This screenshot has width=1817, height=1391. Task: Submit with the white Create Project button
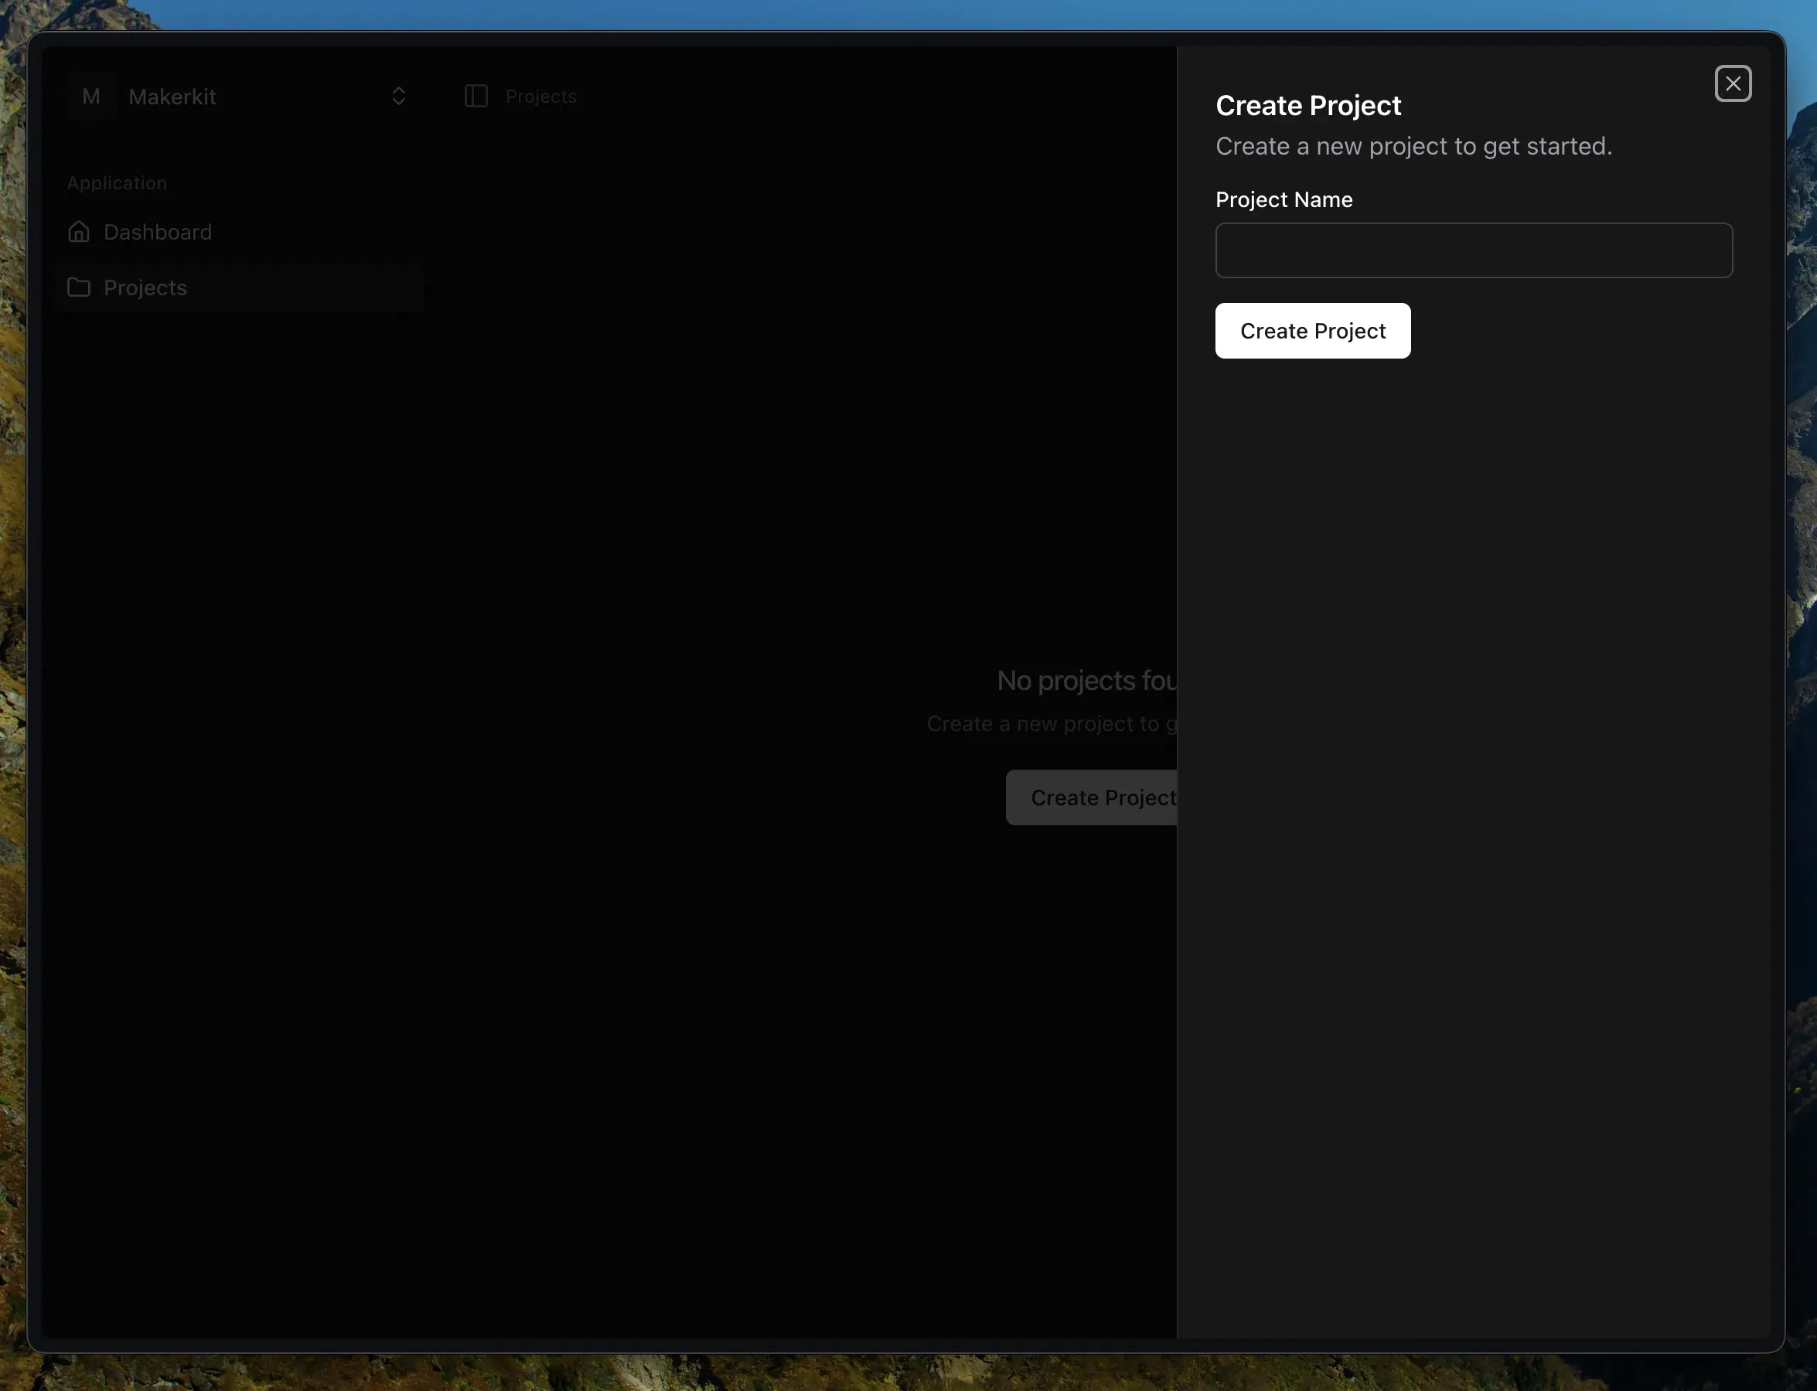point(1312,331)
